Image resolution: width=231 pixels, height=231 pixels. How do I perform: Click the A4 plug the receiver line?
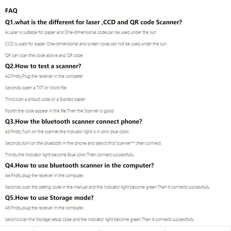click(x=45, y=176)
